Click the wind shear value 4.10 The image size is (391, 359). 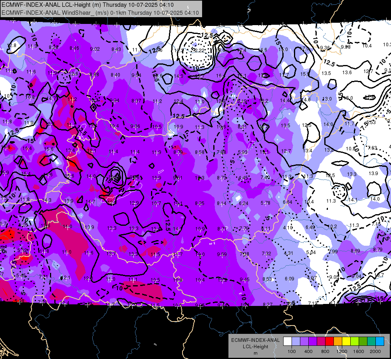288,227
